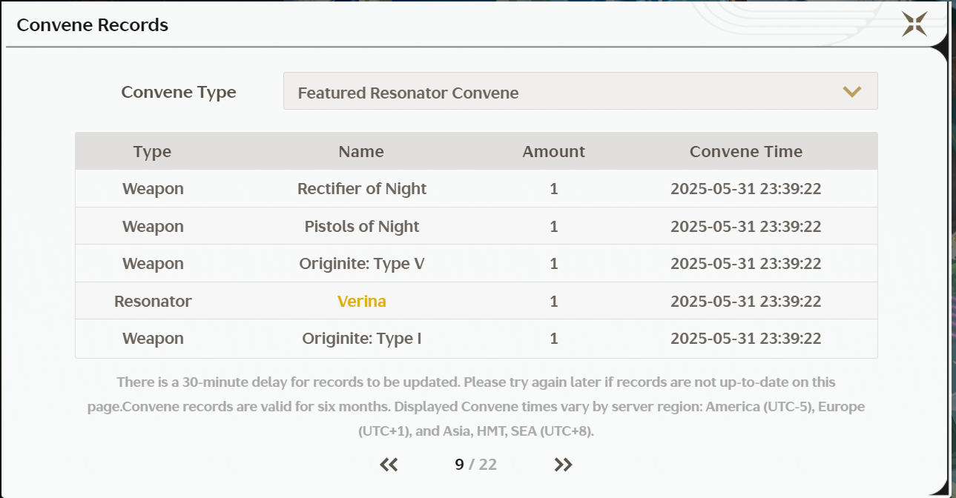Go to next records page
The height and width of the screenshot is (498, 956).
(563, 465)
